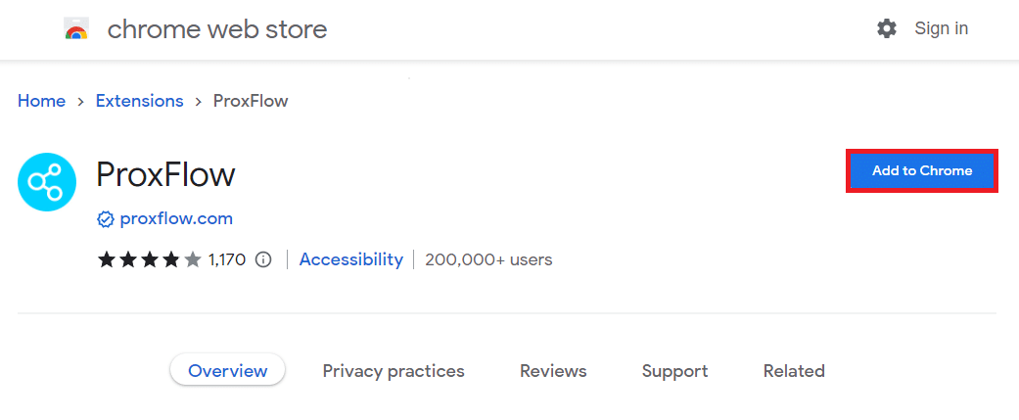Image resolution: width=1019 pixels, height=420 pixels.
Task: Open the Related tab
Action: pyautogui.click(x=794, y=371)
